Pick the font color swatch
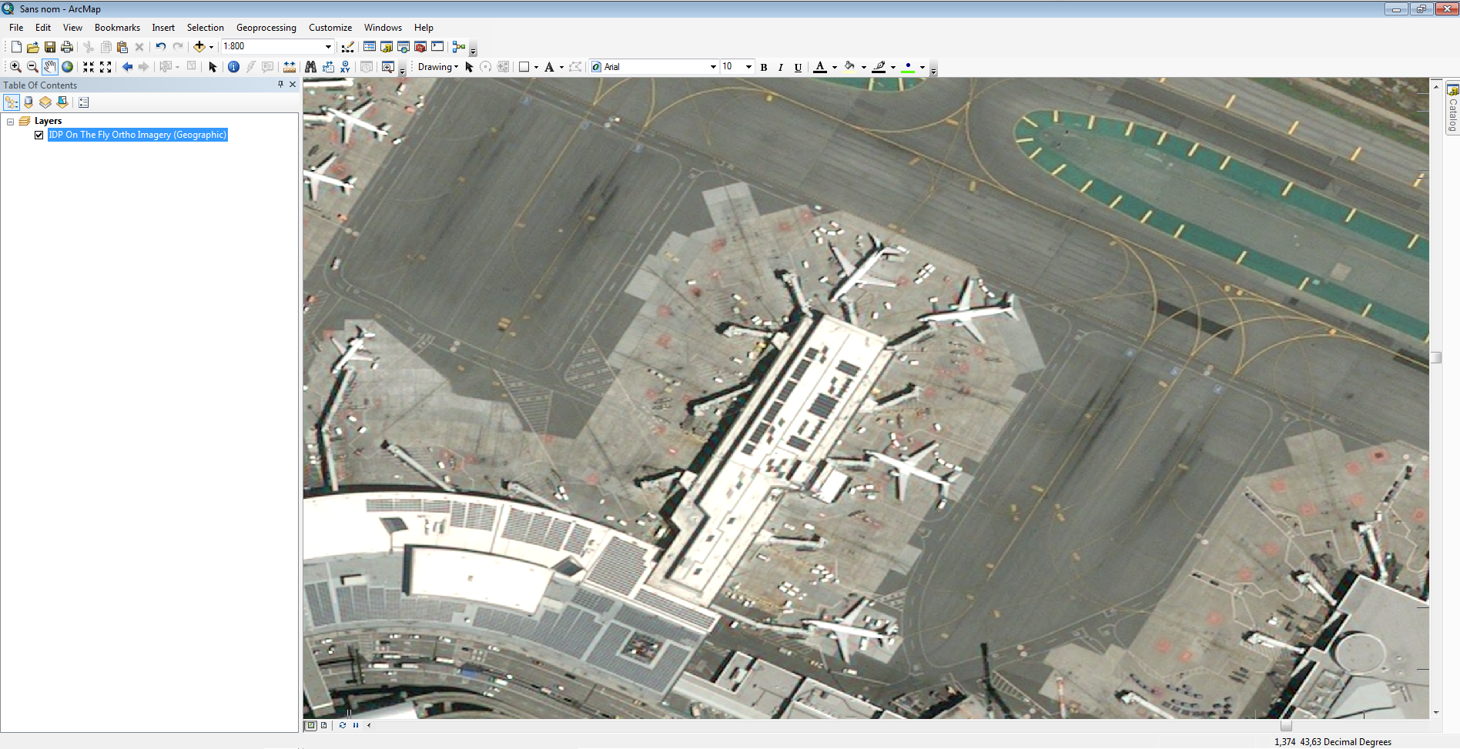Image resolution: width=1460 pixels, height=749 pixels. coord(820,67)
